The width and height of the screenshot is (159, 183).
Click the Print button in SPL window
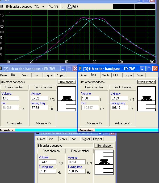coord(73,7)
